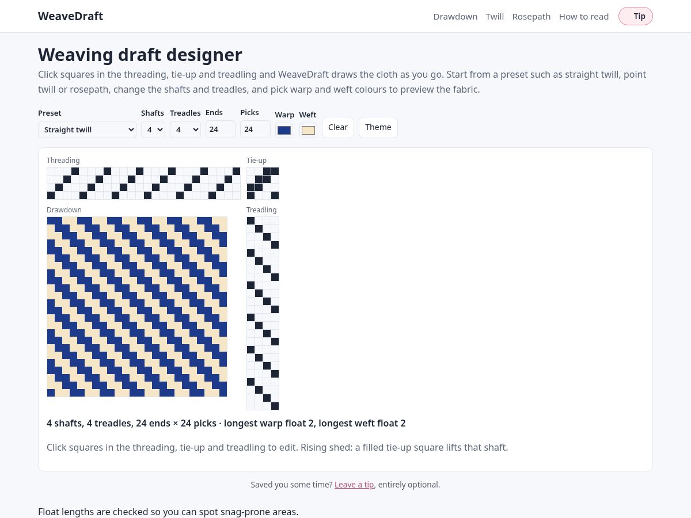Click the Ends number field
The width and height of the screenshot is (691, 518).
pos(221,129)
